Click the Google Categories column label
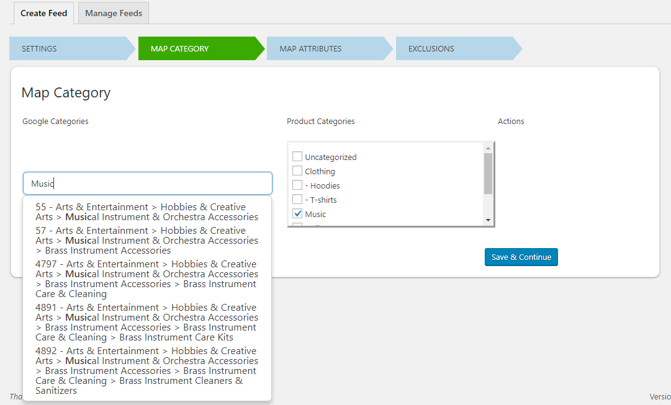 click(55, 122)
